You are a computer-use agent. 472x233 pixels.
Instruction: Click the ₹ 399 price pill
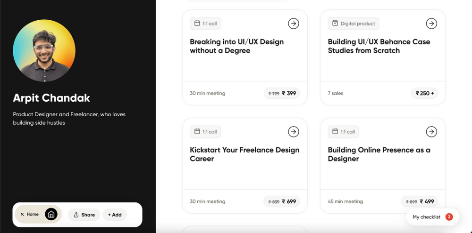coord(282,93)
